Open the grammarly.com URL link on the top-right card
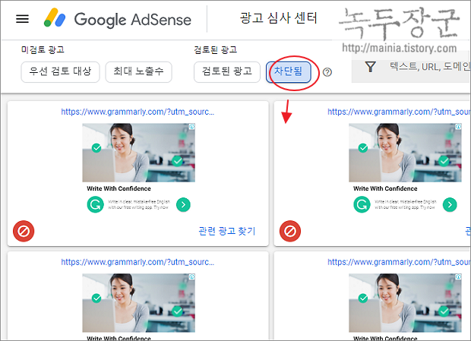 pos(399,112)
